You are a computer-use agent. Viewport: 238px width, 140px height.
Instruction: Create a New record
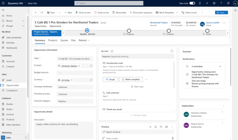(68, 13)
